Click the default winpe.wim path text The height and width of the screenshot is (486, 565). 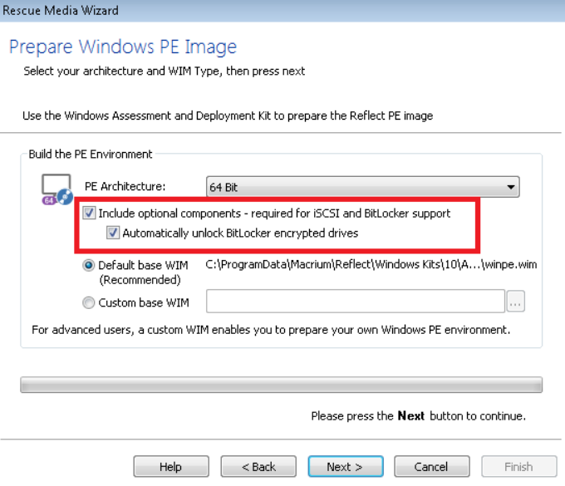[376, 266]
